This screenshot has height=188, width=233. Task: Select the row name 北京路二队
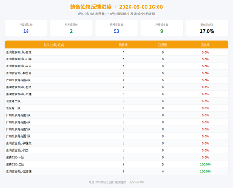[x=13, y=101]
